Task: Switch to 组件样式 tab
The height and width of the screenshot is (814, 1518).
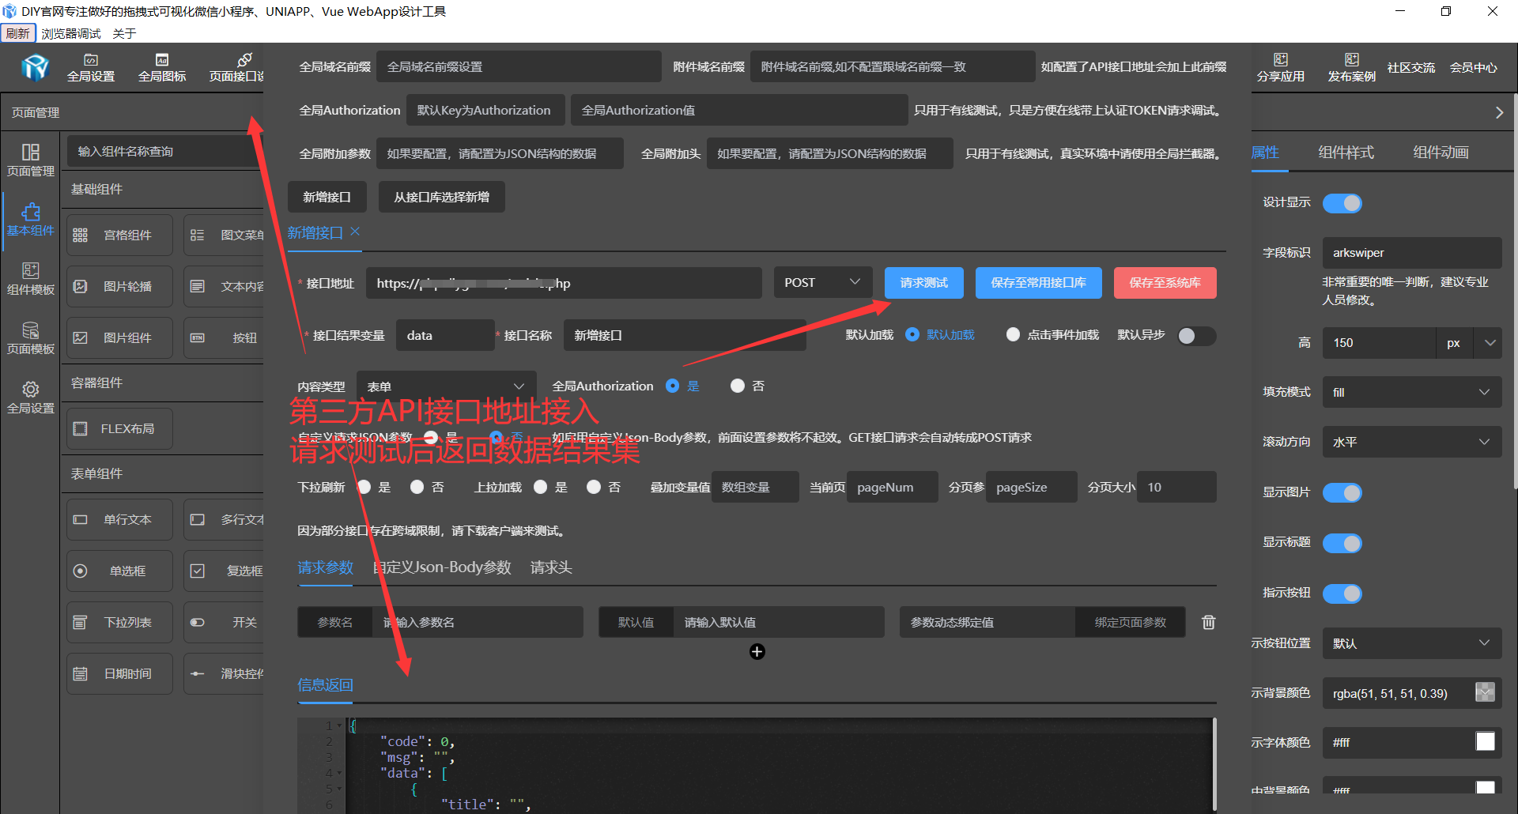Action: (x=1346, y=153)
